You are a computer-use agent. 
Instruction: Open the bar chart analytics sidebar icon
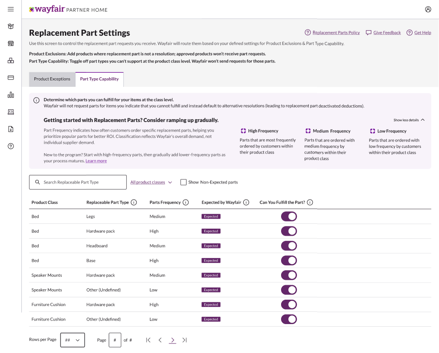pyautogui.click(x=11, y=94)
